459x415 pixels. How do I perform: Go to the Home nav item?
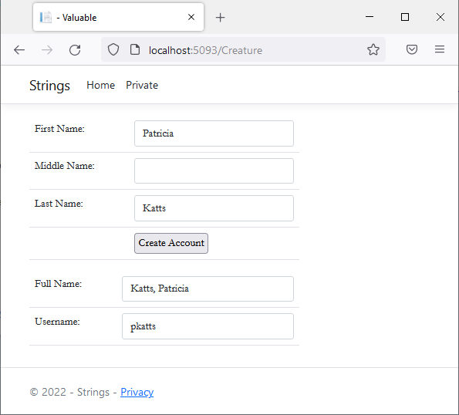(x=101, y=85)
